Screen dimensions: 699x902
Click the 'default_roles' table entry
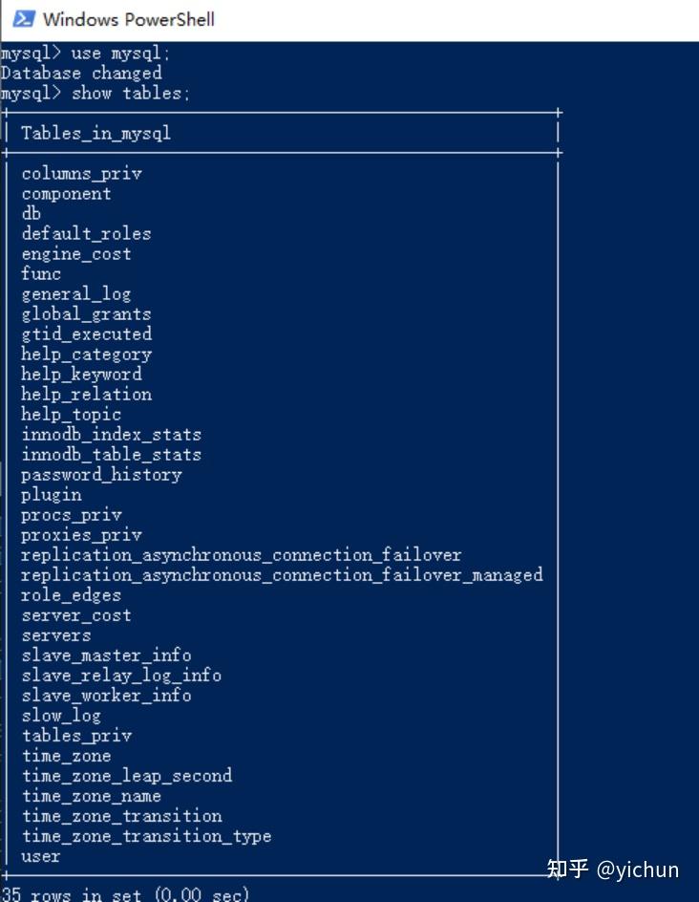click(x=86, y=233)
